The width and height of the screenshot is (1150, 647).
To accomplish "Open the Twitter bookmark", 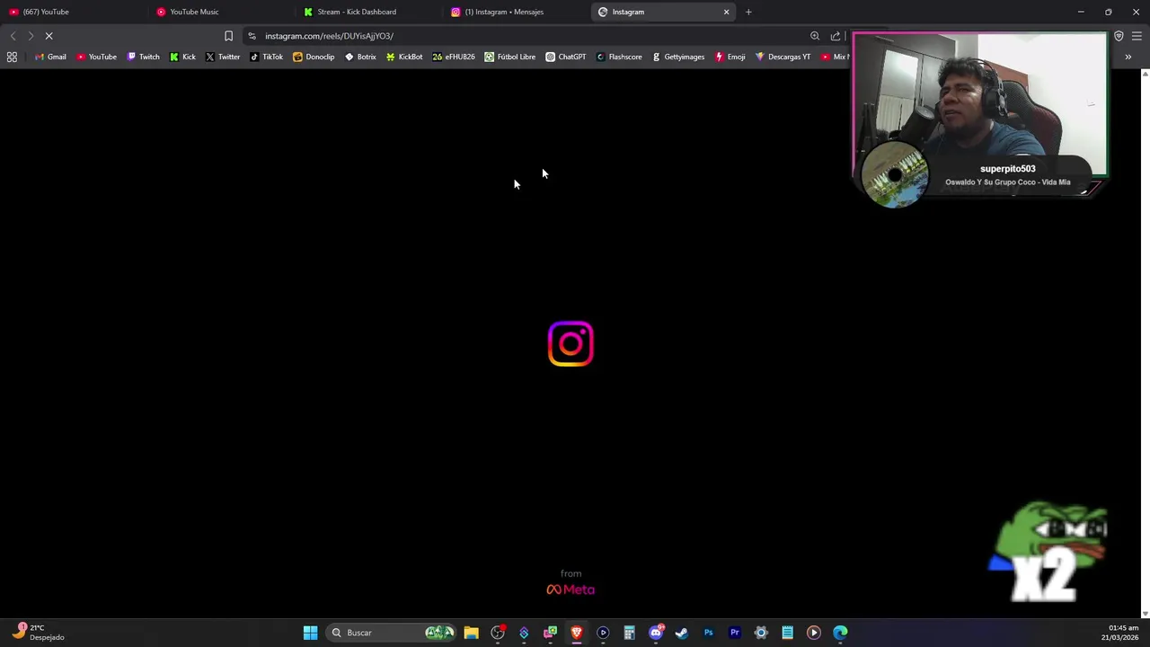I will point(222,57).
